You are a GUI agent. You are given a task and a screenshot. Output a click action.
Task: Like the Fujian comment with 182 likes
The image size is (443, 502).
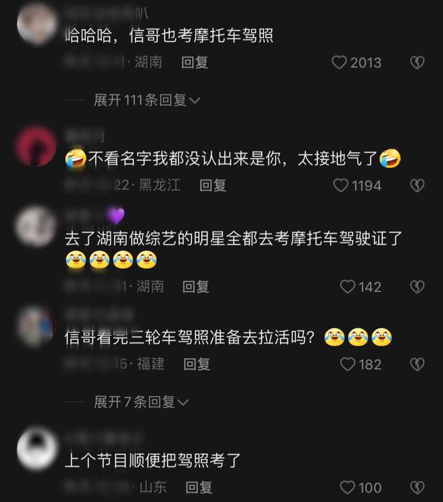pos(347,364)
